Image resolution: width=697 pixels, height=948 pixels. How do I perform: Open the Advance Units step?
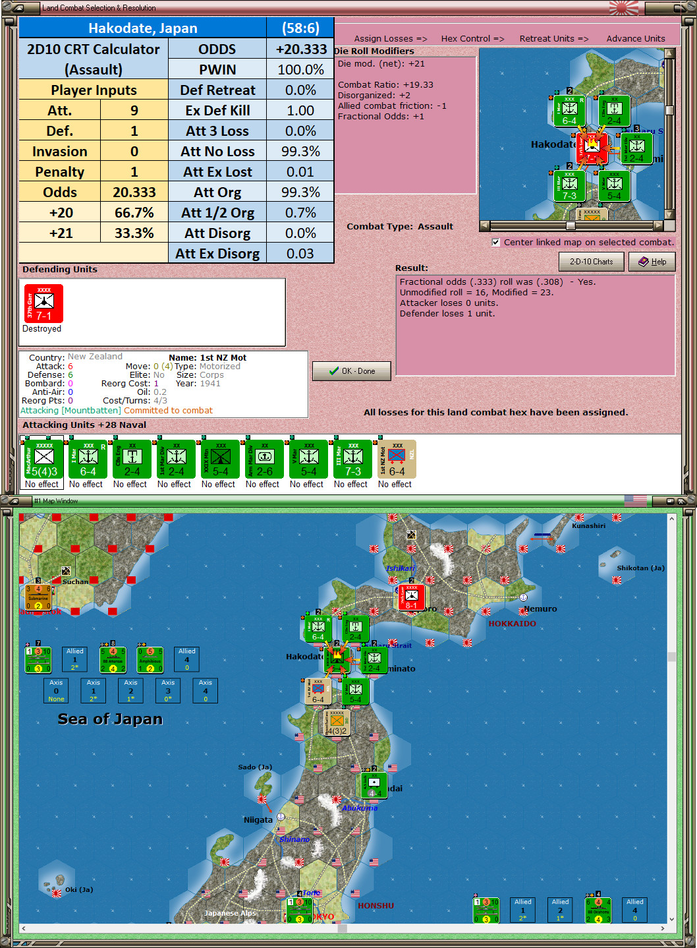coord(636,39)
